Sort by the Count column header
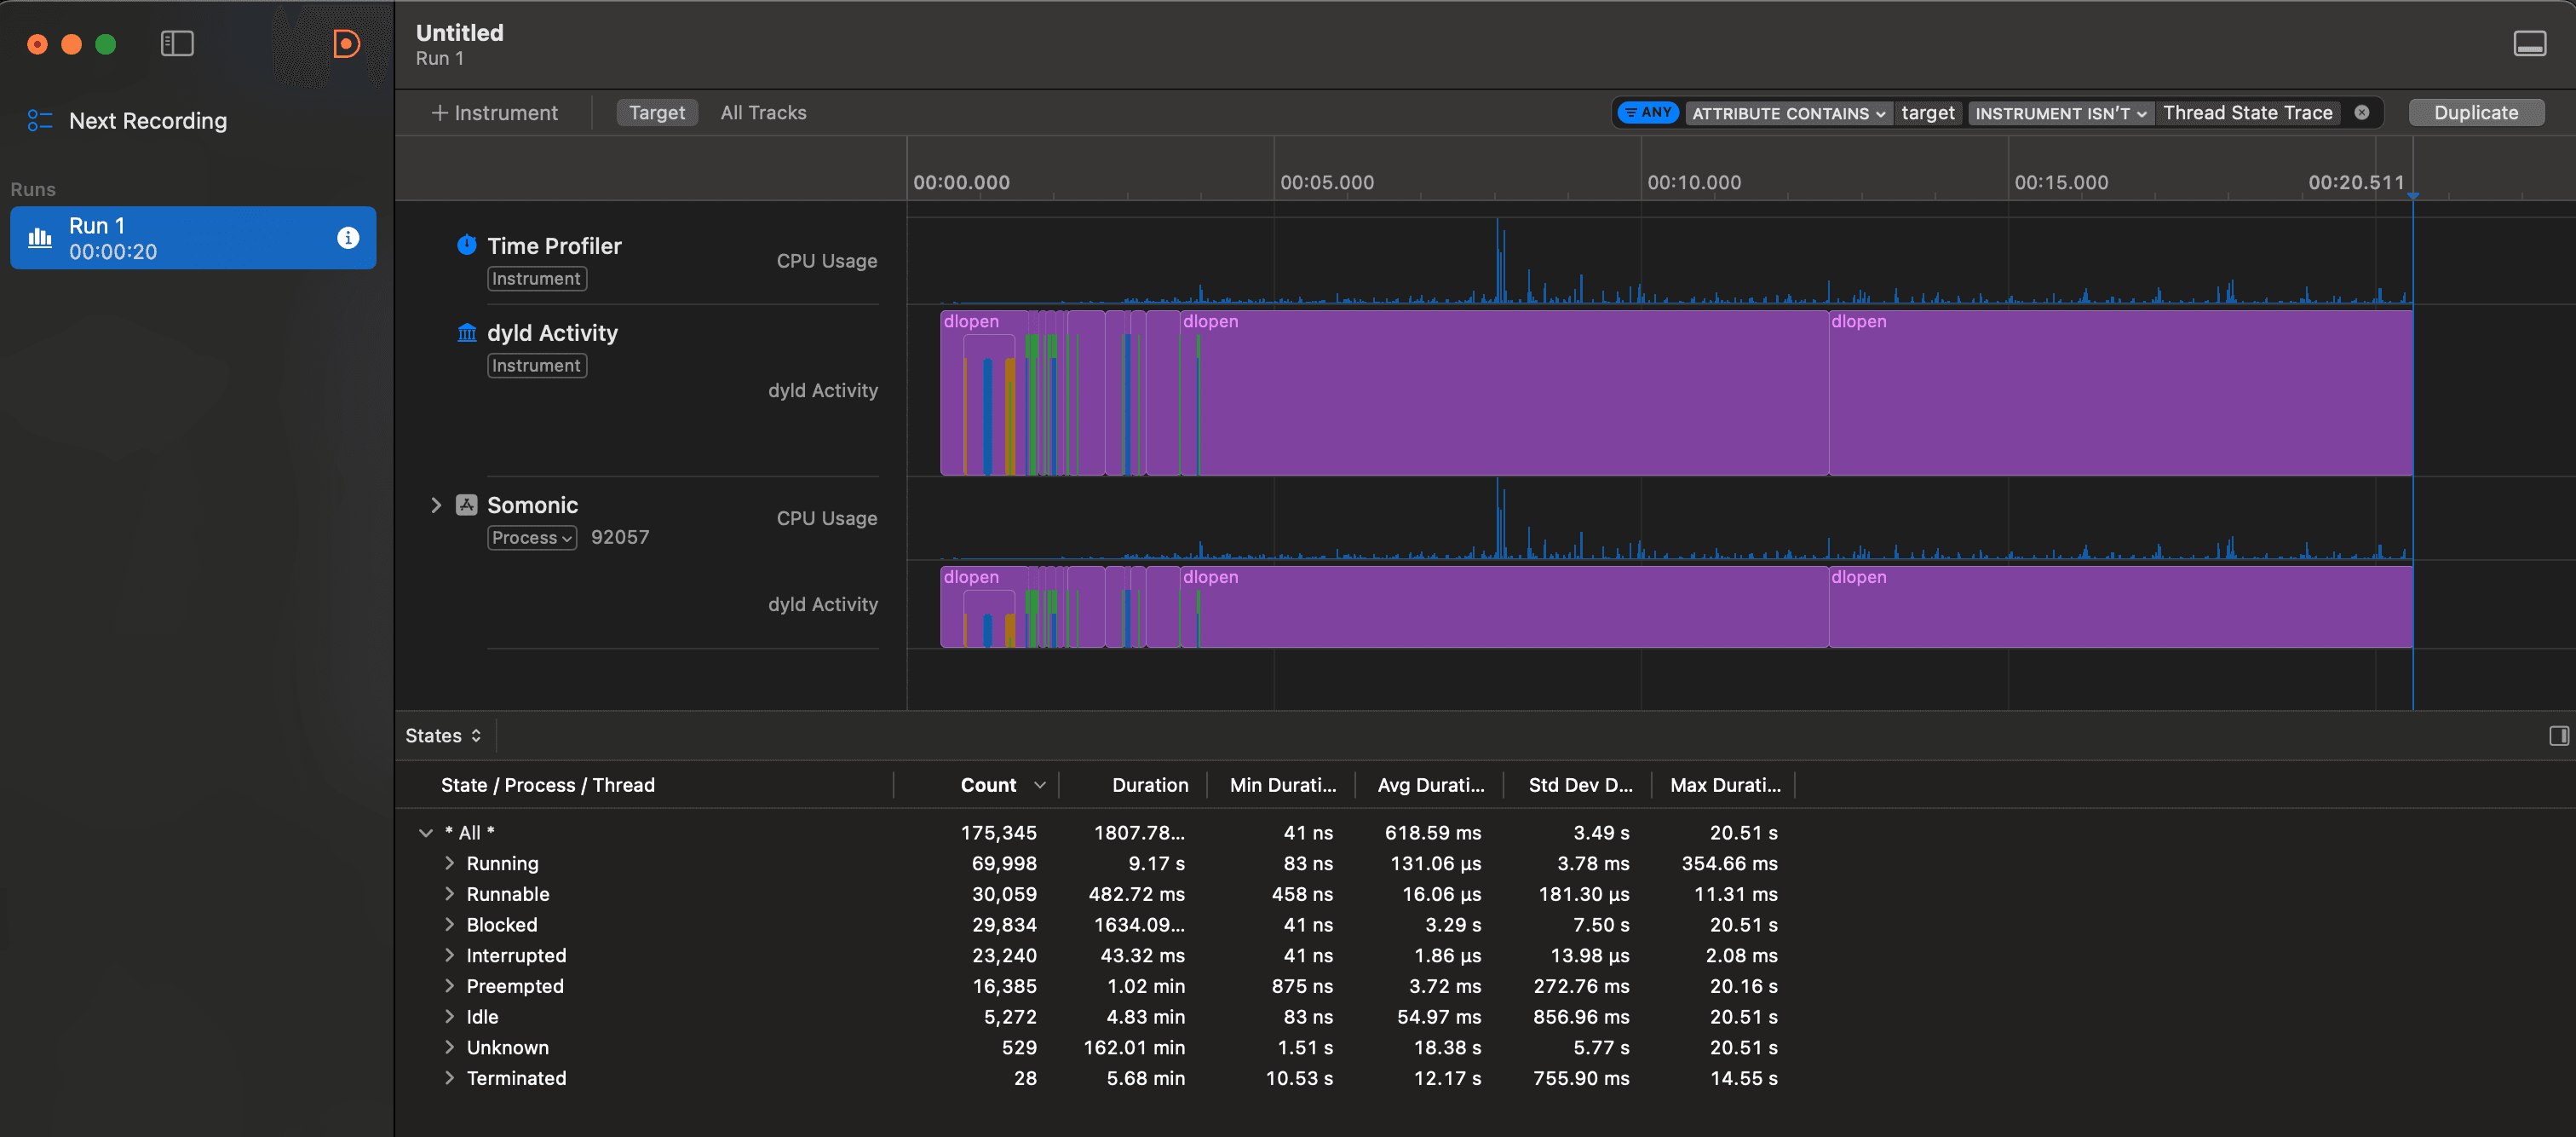Viewport: 2576px width, 1137px height. pos(976,786)
